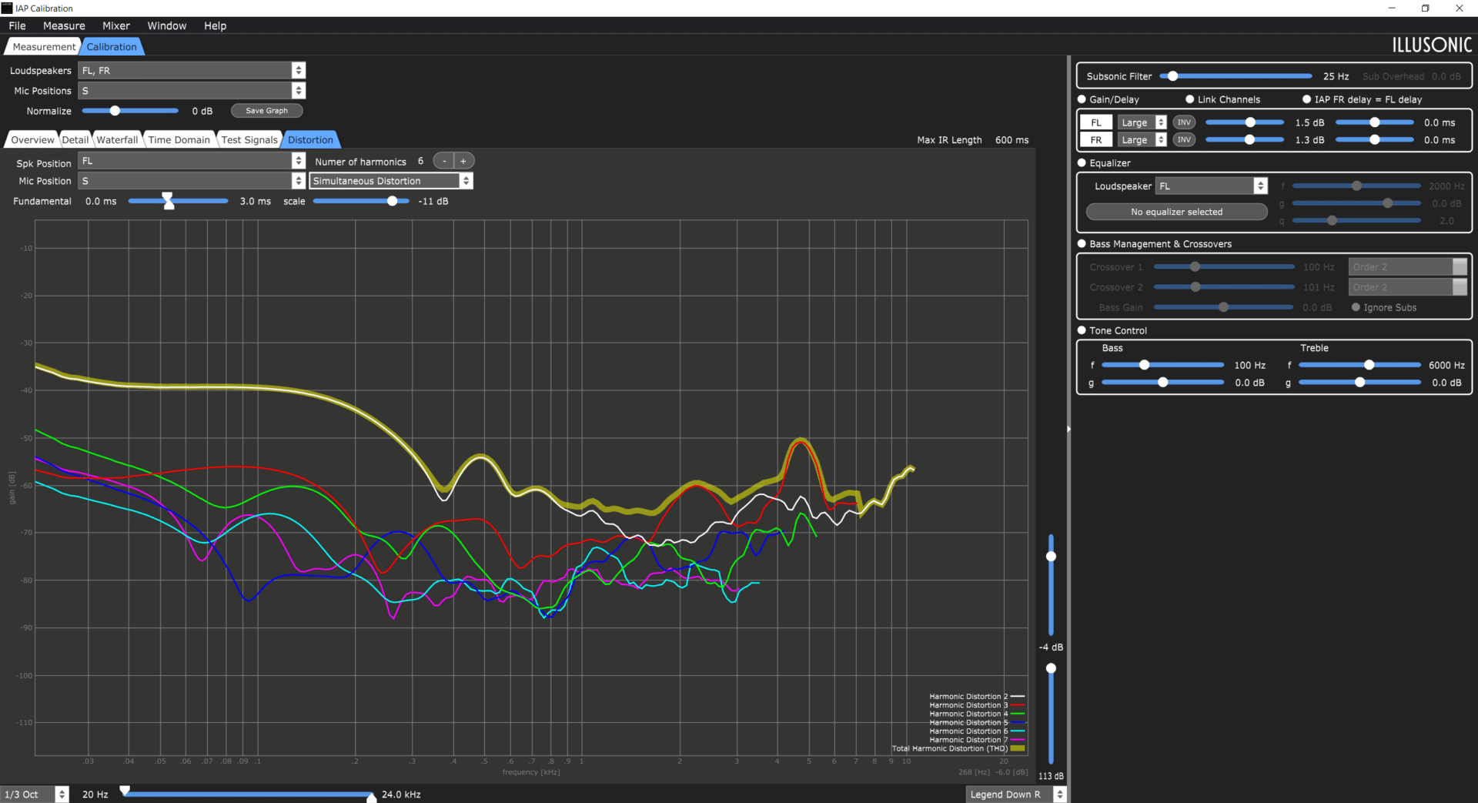Increase number of harmonics with plus button

463,161
